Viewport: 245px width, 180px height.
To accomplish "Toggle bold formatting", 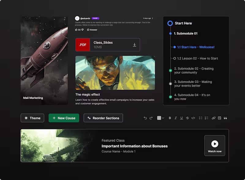I will (170, 118).
